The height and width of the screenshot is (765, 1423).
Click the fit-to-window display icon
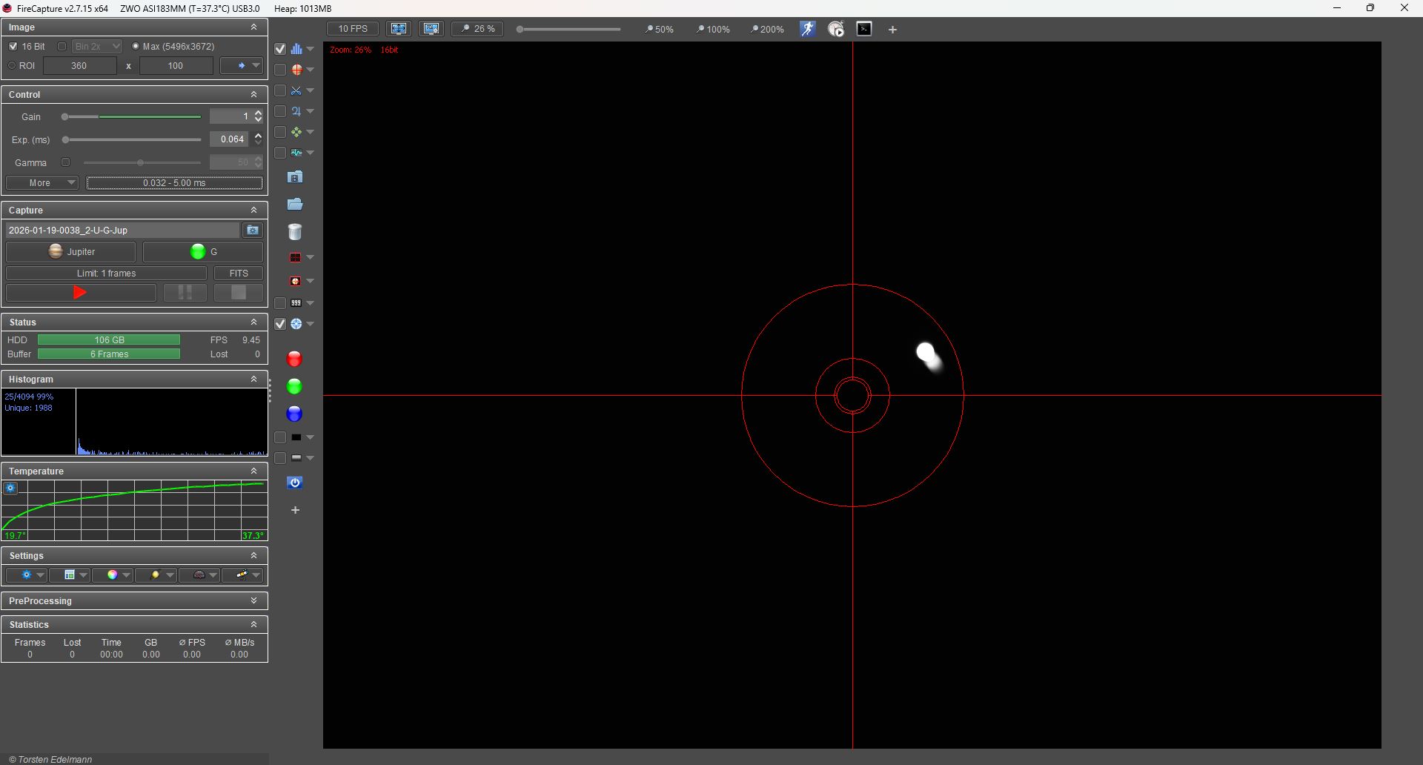[399, 29]
